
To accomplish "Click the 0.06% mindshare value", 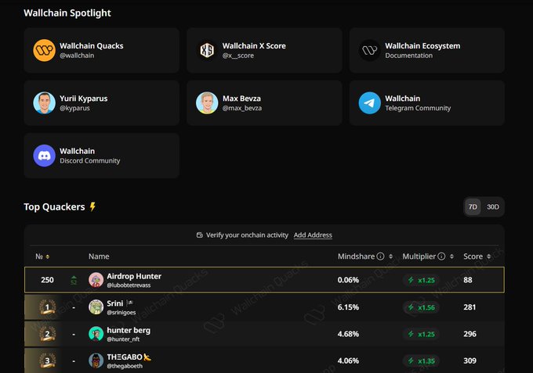I will point(348,280).
